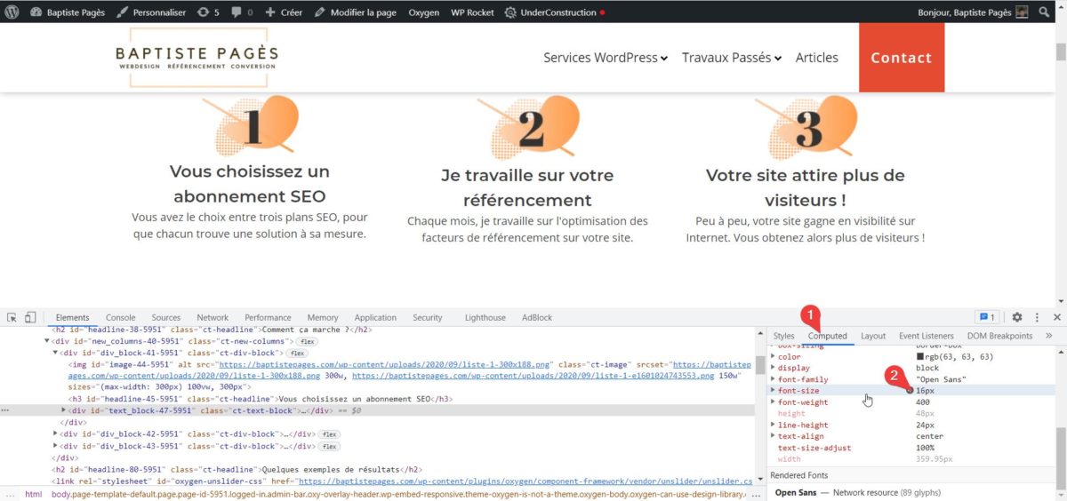Click flex badge on div_block-43-5951
Viewport: 1067px width, 501px height.
pyautogui.click(x=331, y=446)
